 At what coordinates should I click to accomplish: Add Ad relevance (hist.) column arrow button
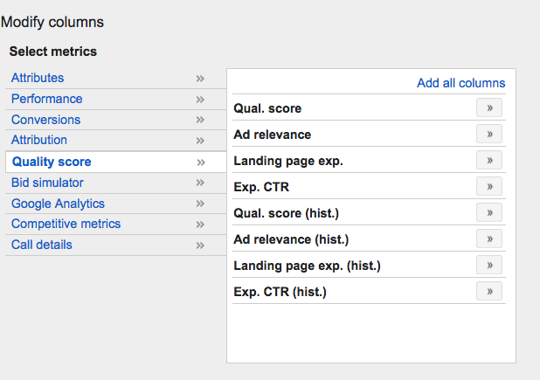click(489, 238)
